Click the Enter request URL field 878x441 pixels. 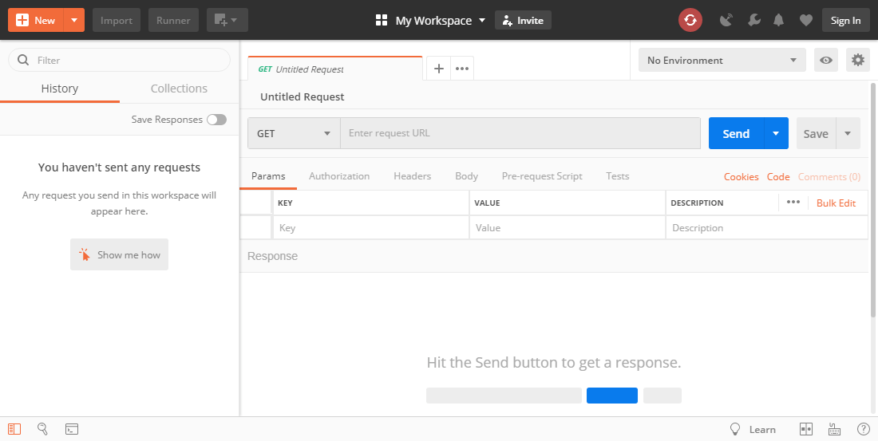tap(520, 134)
